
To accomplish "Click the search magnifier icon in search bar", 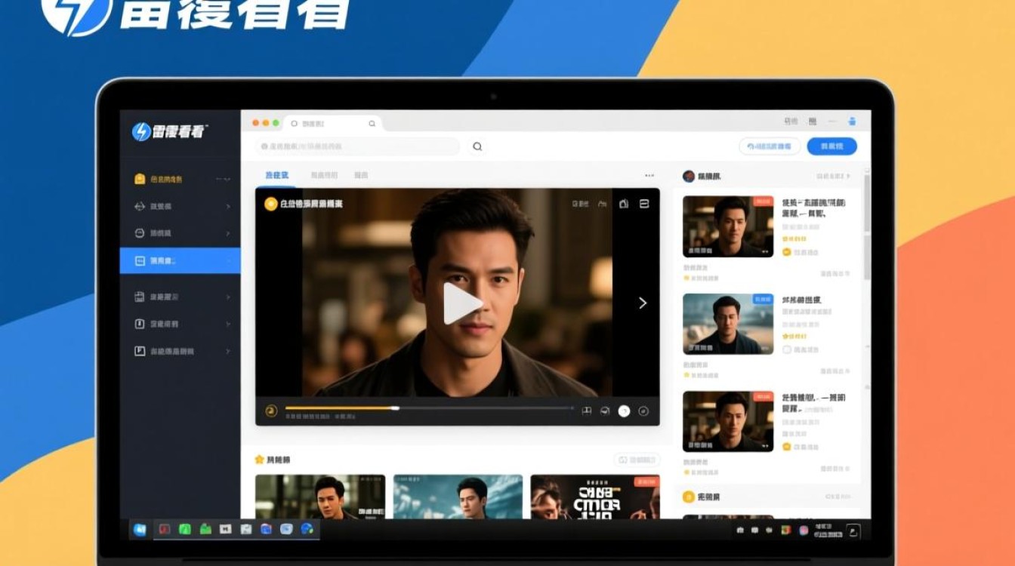I will [477, 146].
